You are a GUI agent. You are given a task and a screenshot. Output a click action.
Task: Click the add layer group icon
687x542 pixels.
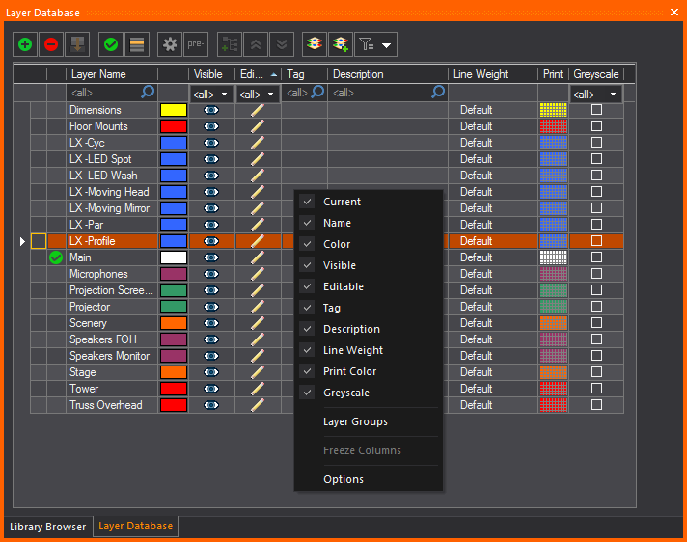340,44
